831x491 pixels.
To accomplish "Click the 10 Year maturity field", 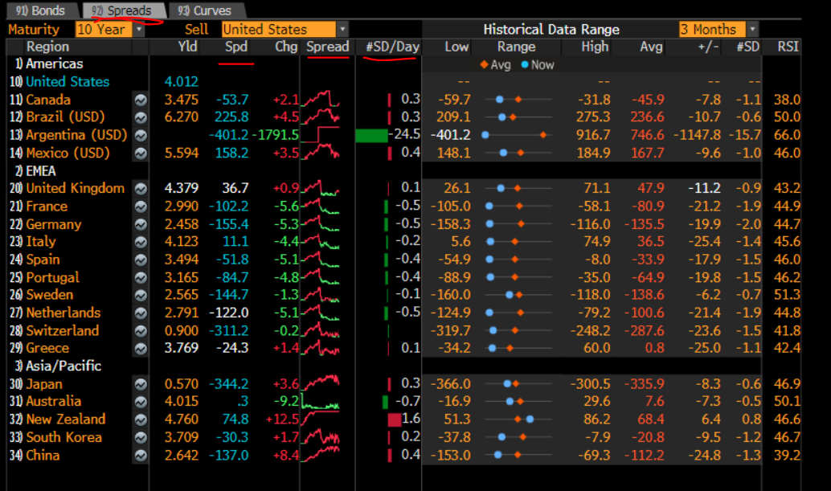I will (104, 29).
